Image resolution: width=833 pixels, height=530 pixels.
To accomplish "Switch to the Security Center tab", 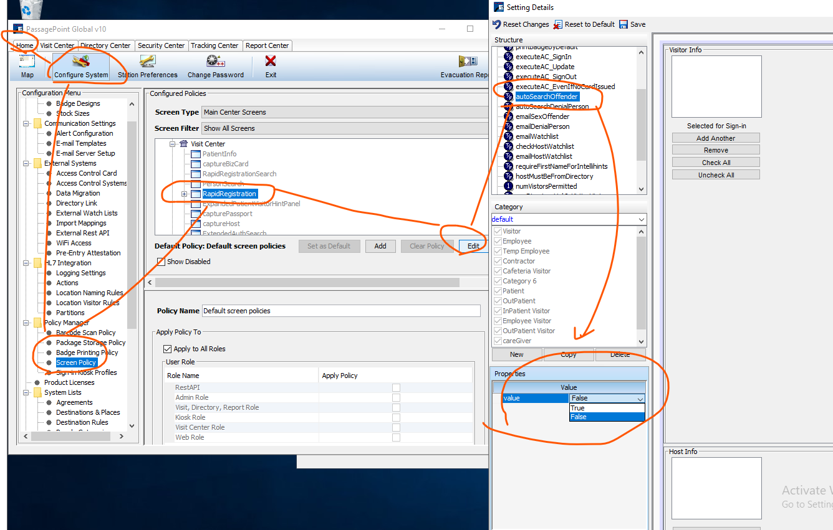I will click(x=161, y=45).
